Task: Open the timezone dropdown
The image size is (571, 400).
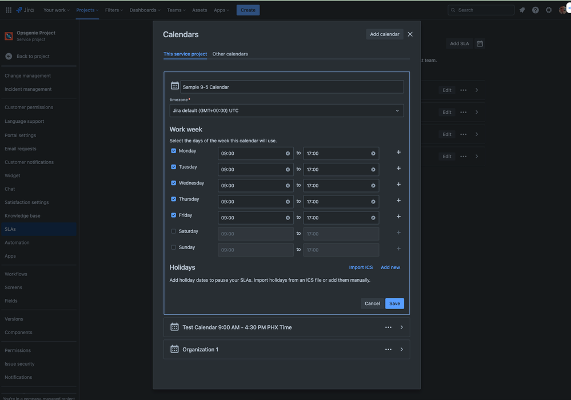Action: tap(286, 111)
